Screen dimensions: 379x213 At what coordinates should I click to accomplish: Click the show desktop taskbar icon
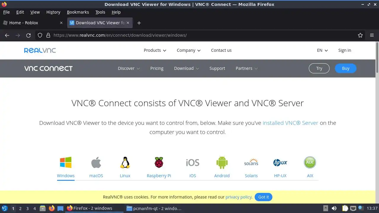[60, 208]
